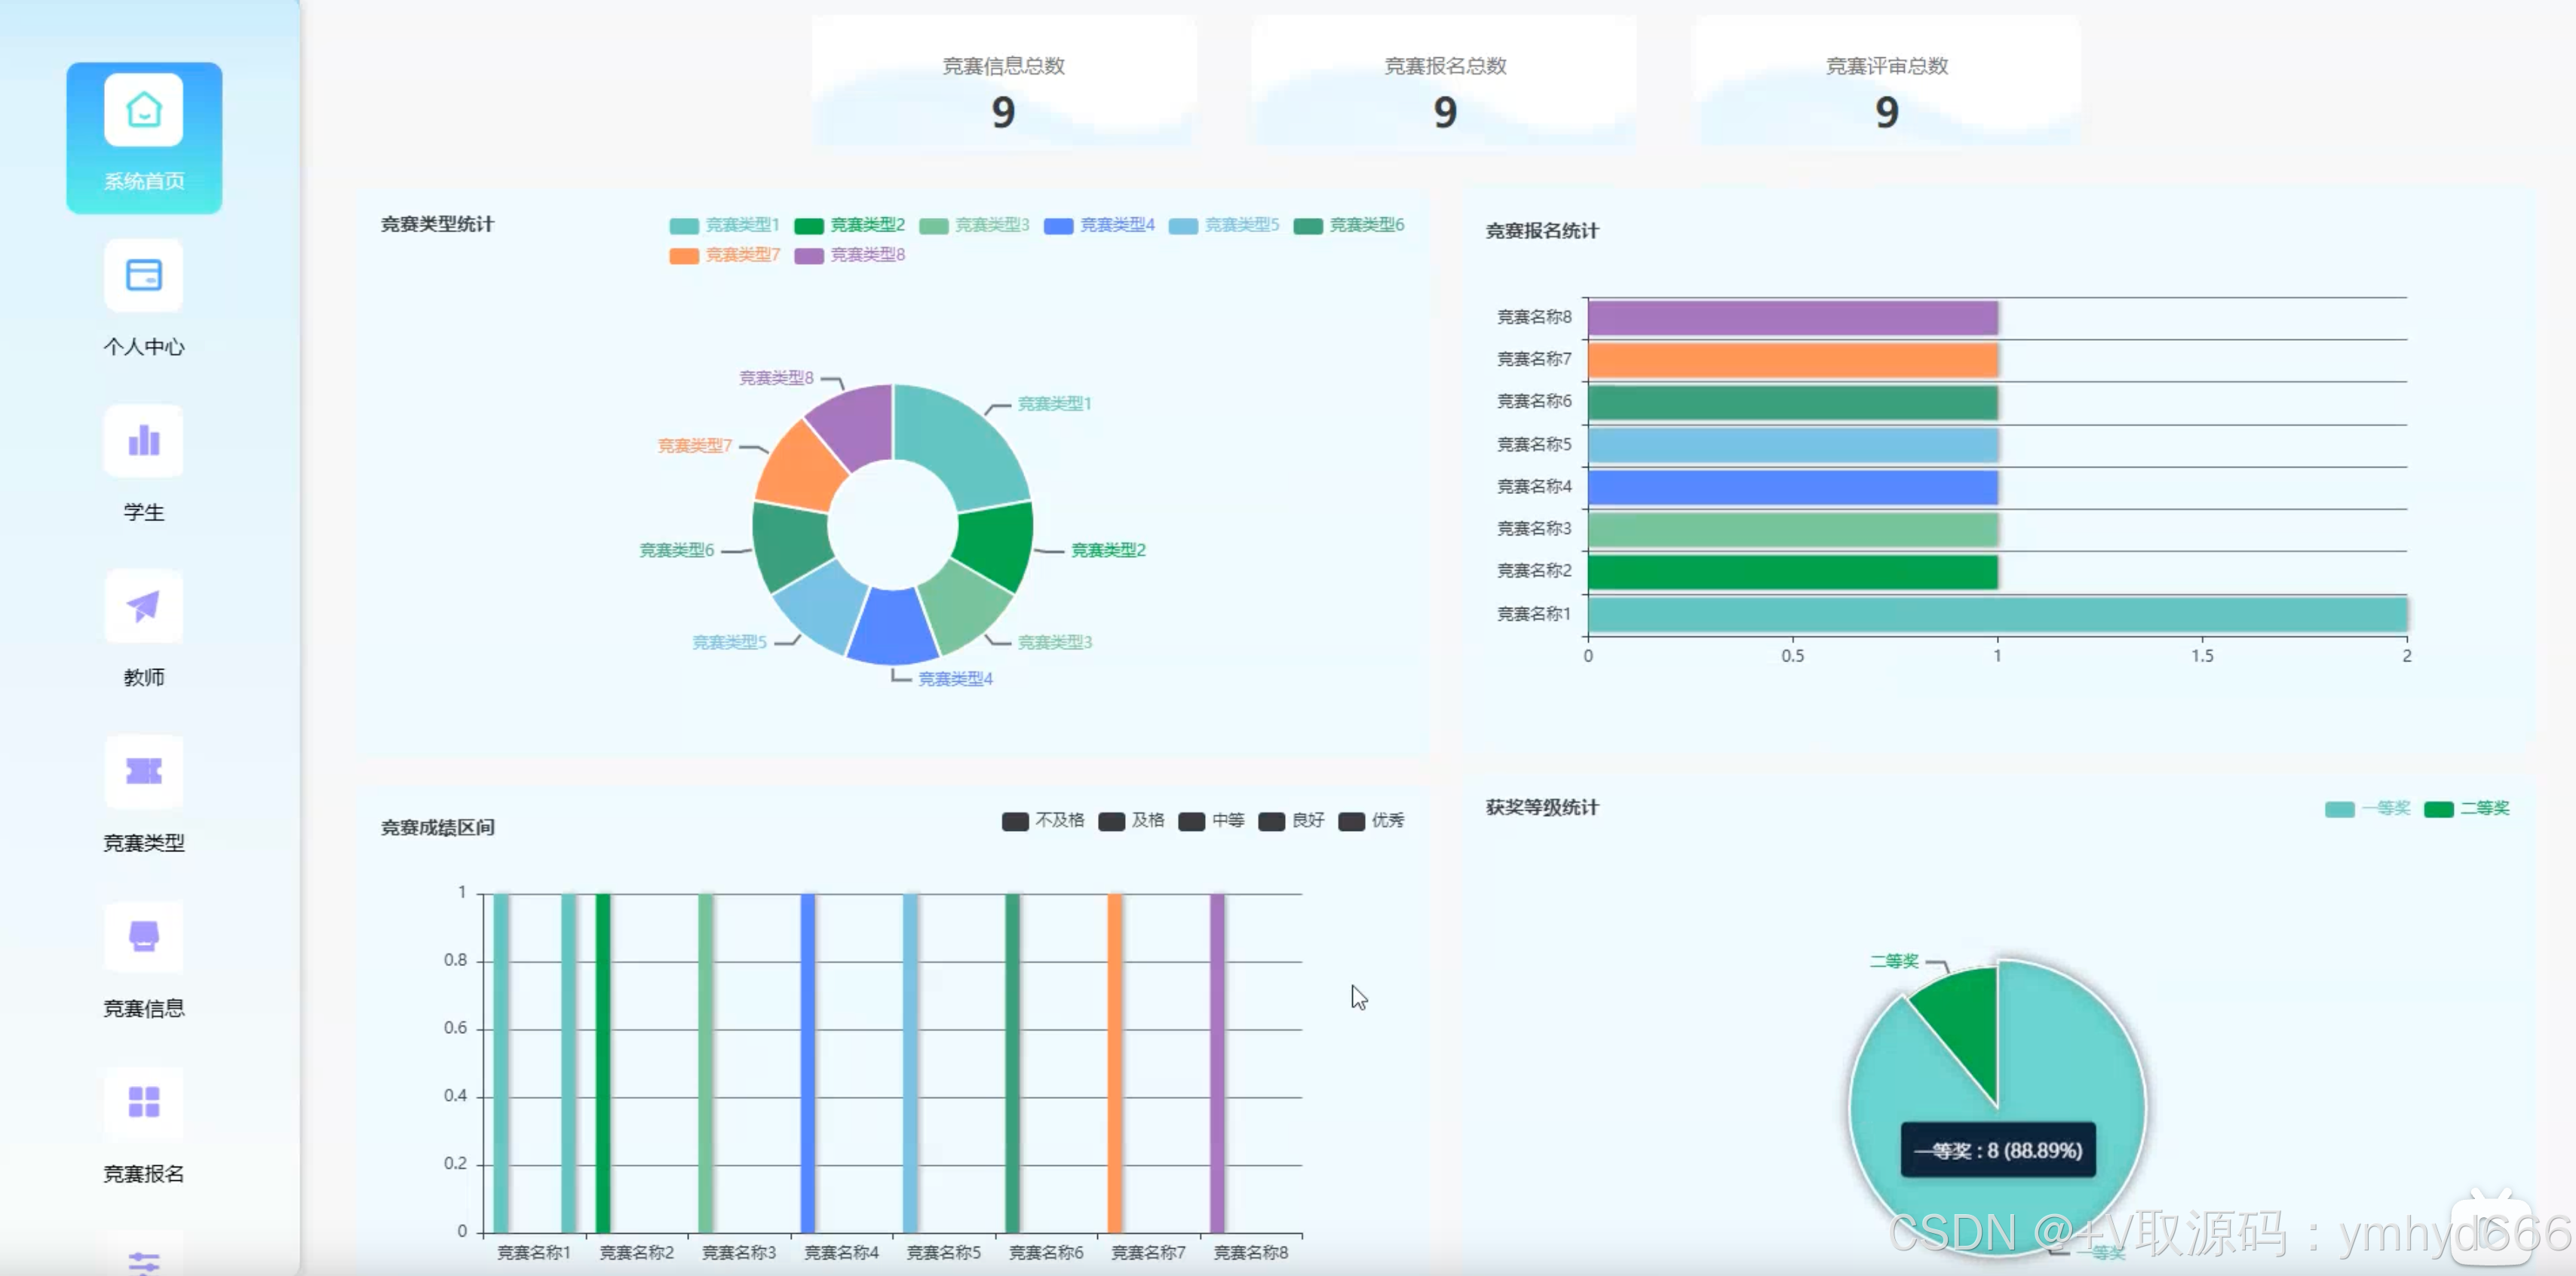Open the 教师 paper plane icon
Viewport: 2576px width, 1276px height.
tap(143, 606)
